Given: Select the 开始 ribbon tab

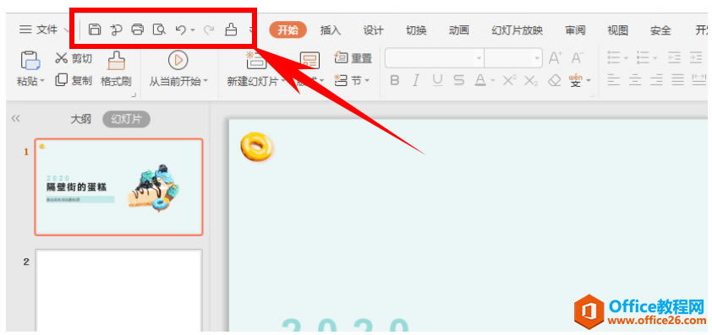Looking at the screenshot, I should point(288,30).
